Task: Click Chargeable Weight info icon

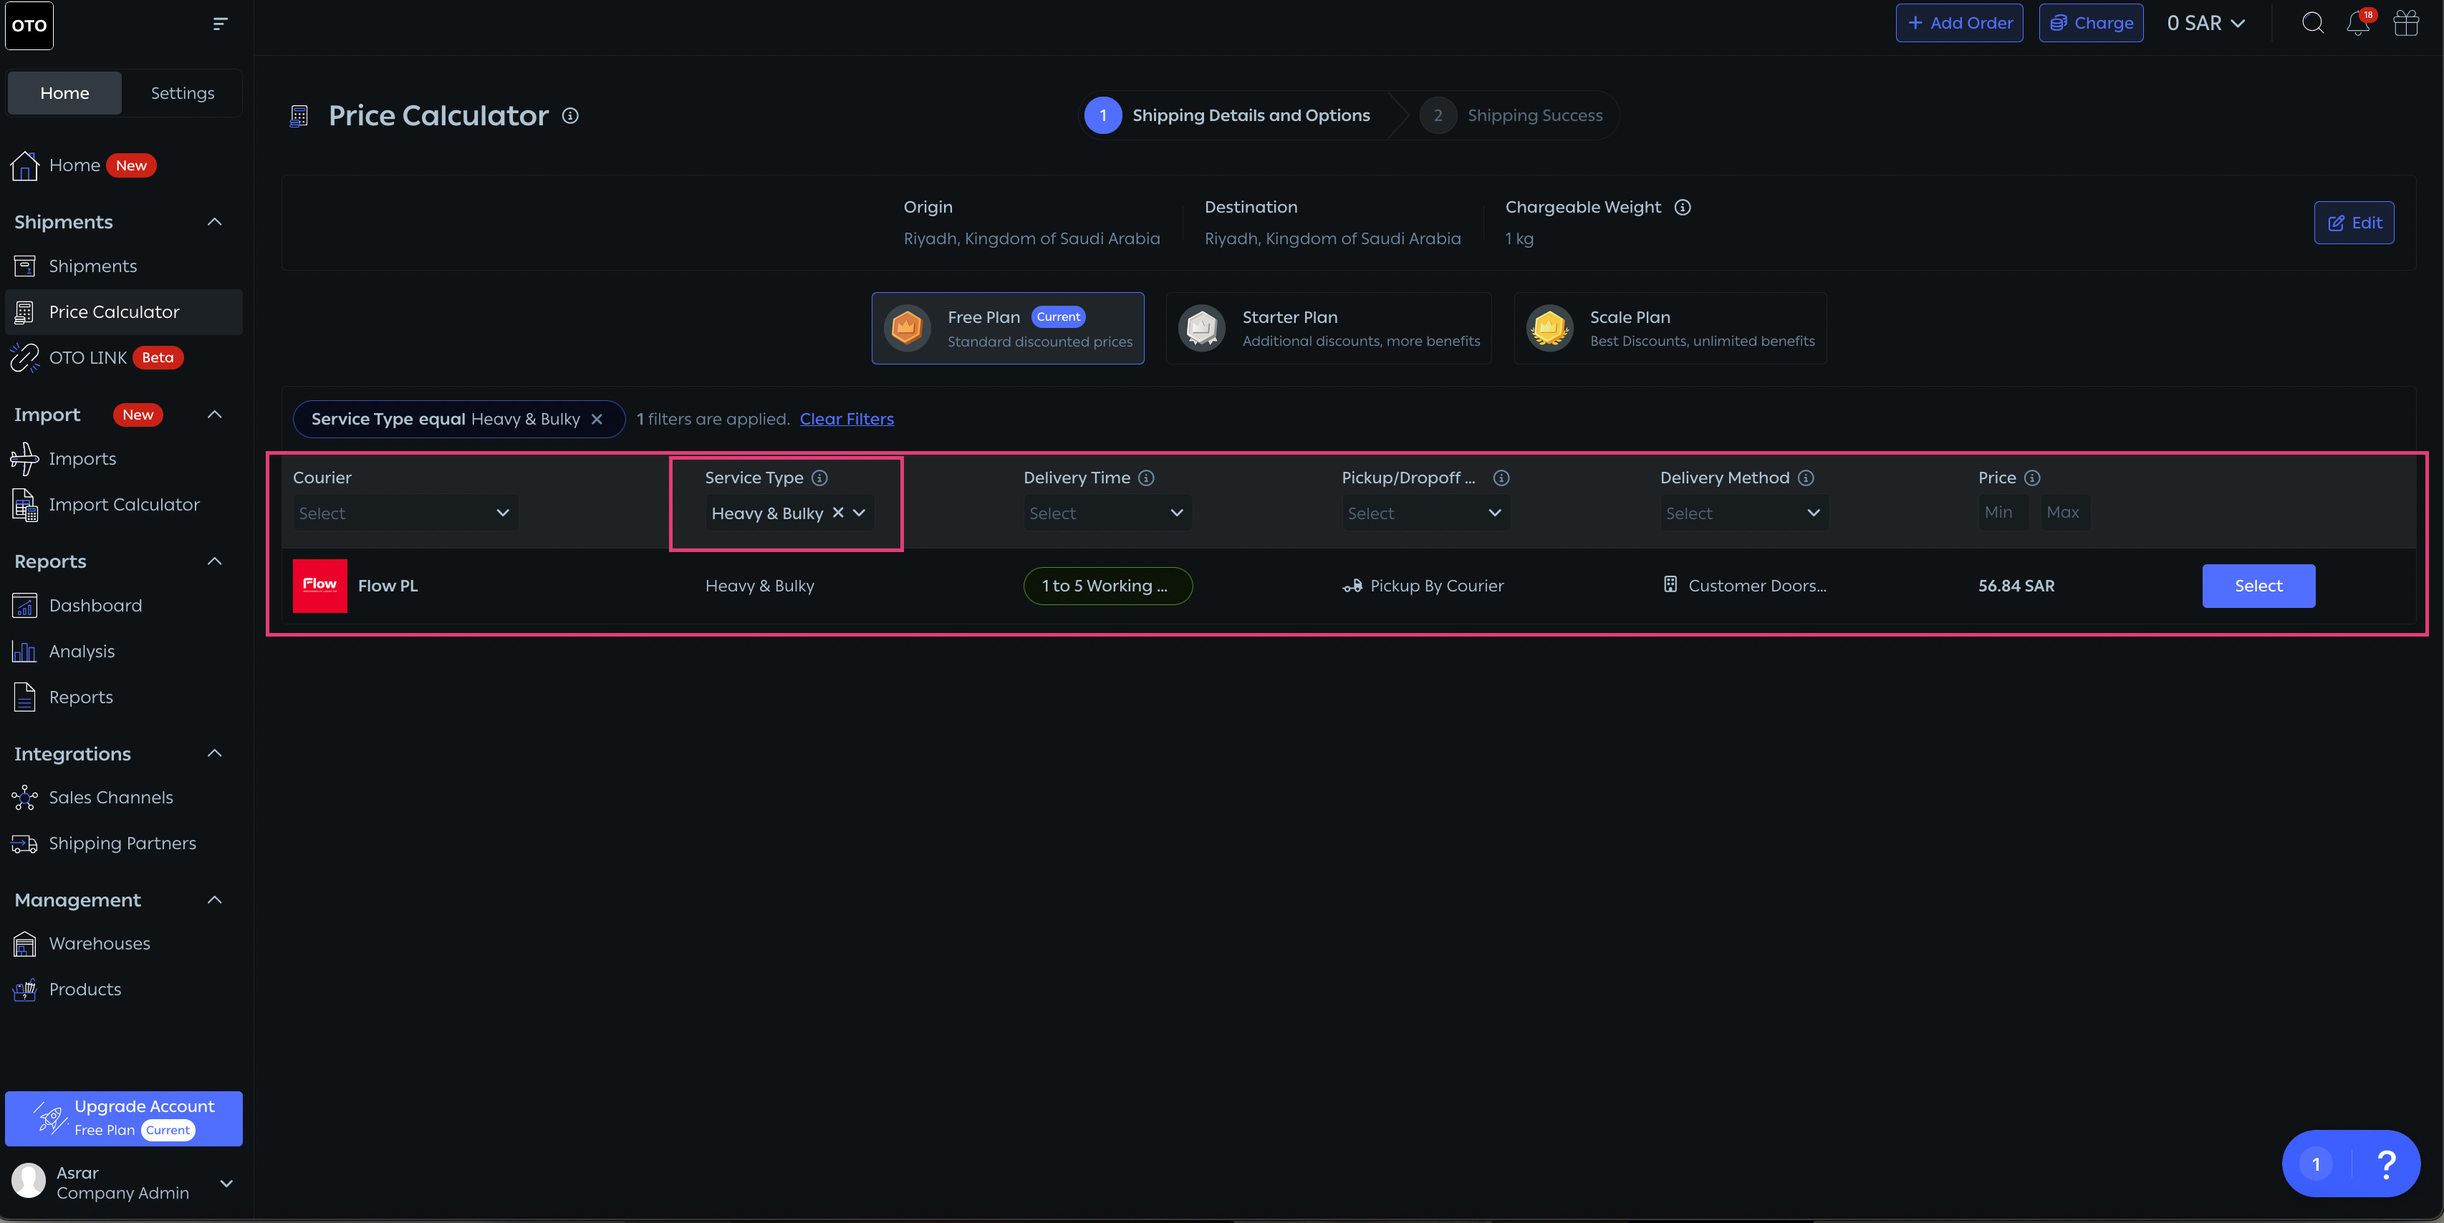Action: click(1682, 207)
